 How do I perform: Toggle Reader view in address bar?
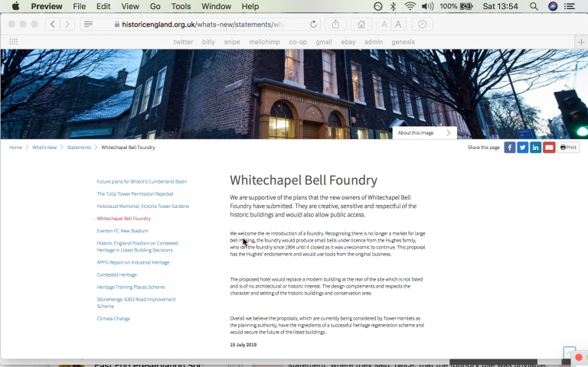(x=89, y=24)
